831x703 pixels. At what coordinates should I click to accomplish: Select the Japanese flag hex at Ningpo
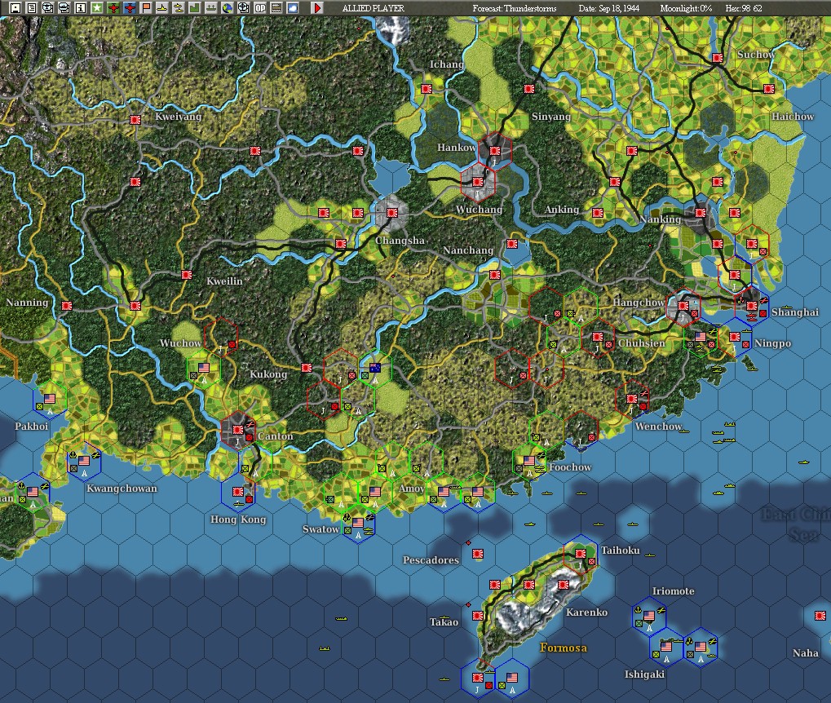735,337
